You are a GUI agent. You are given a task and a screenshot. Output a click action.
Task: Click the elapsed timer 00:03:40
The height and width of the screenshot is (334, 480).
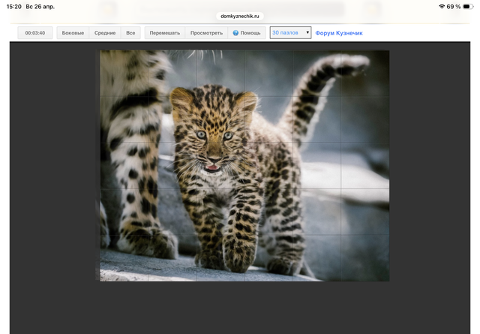pyautogui.click(x=35, y=33)
